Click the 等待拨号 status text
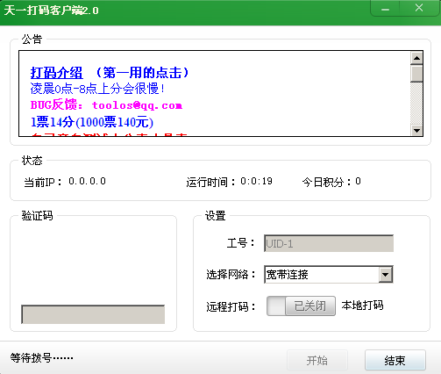This screenshot has height=374, width=441. 41,357
